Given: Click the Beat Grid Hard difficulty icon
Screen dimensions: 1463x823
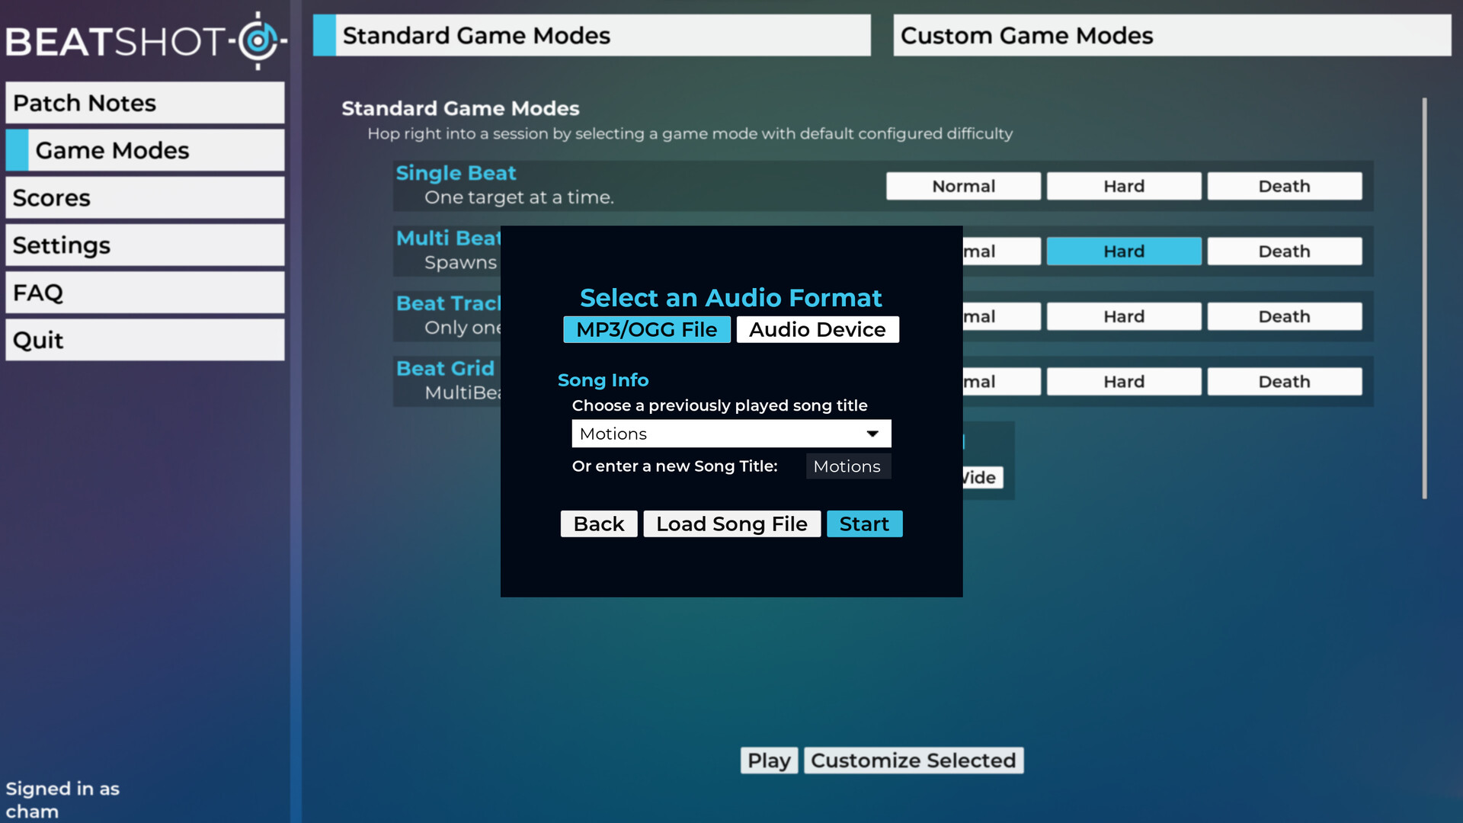Looking at the screenshot, I should pos(1123,382).
